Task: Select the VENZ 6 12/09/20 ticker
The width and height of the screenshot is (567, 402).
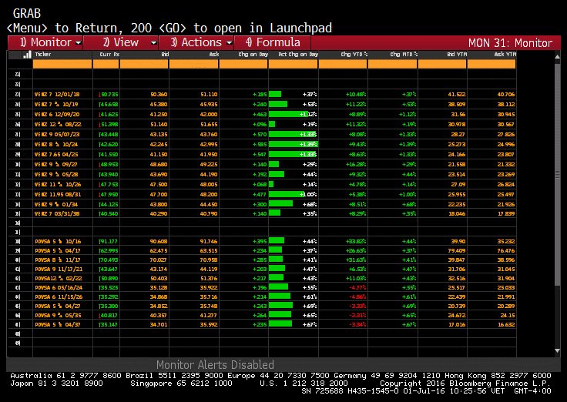Action: point(57,114)
